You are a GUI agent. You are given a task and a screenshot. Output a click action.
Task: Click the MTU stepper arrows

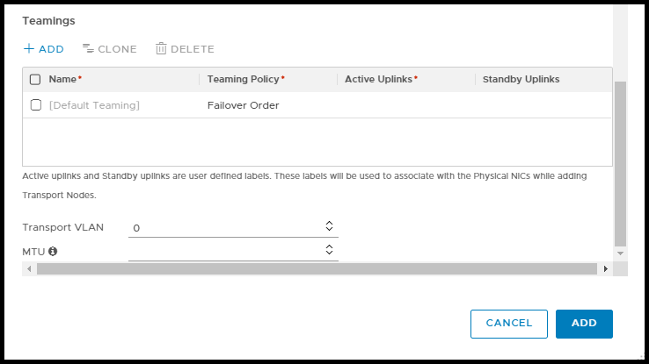329,250
